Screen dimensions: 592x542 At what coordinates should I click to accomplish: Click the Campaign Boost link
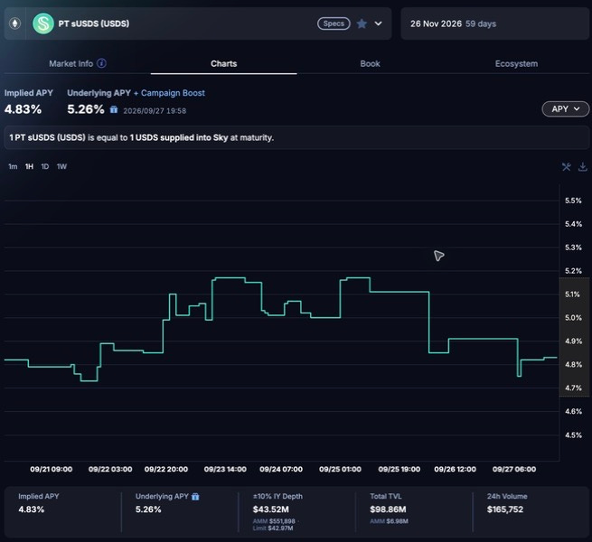(173, 93)
